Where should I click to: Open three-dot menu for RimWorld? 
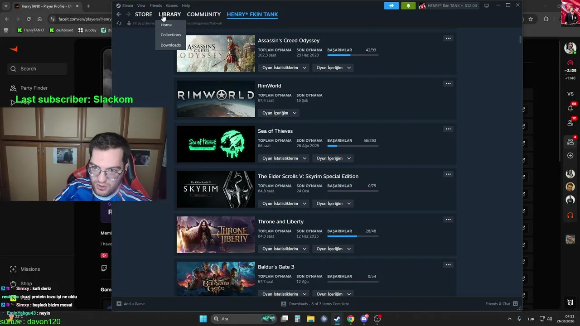point(448,84)
